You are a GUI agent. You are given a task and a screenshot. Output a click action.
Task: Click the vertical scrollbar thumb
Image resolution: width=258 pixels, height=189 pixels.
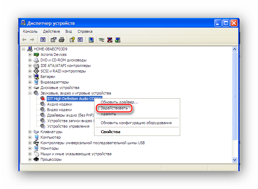click(234, 96)
